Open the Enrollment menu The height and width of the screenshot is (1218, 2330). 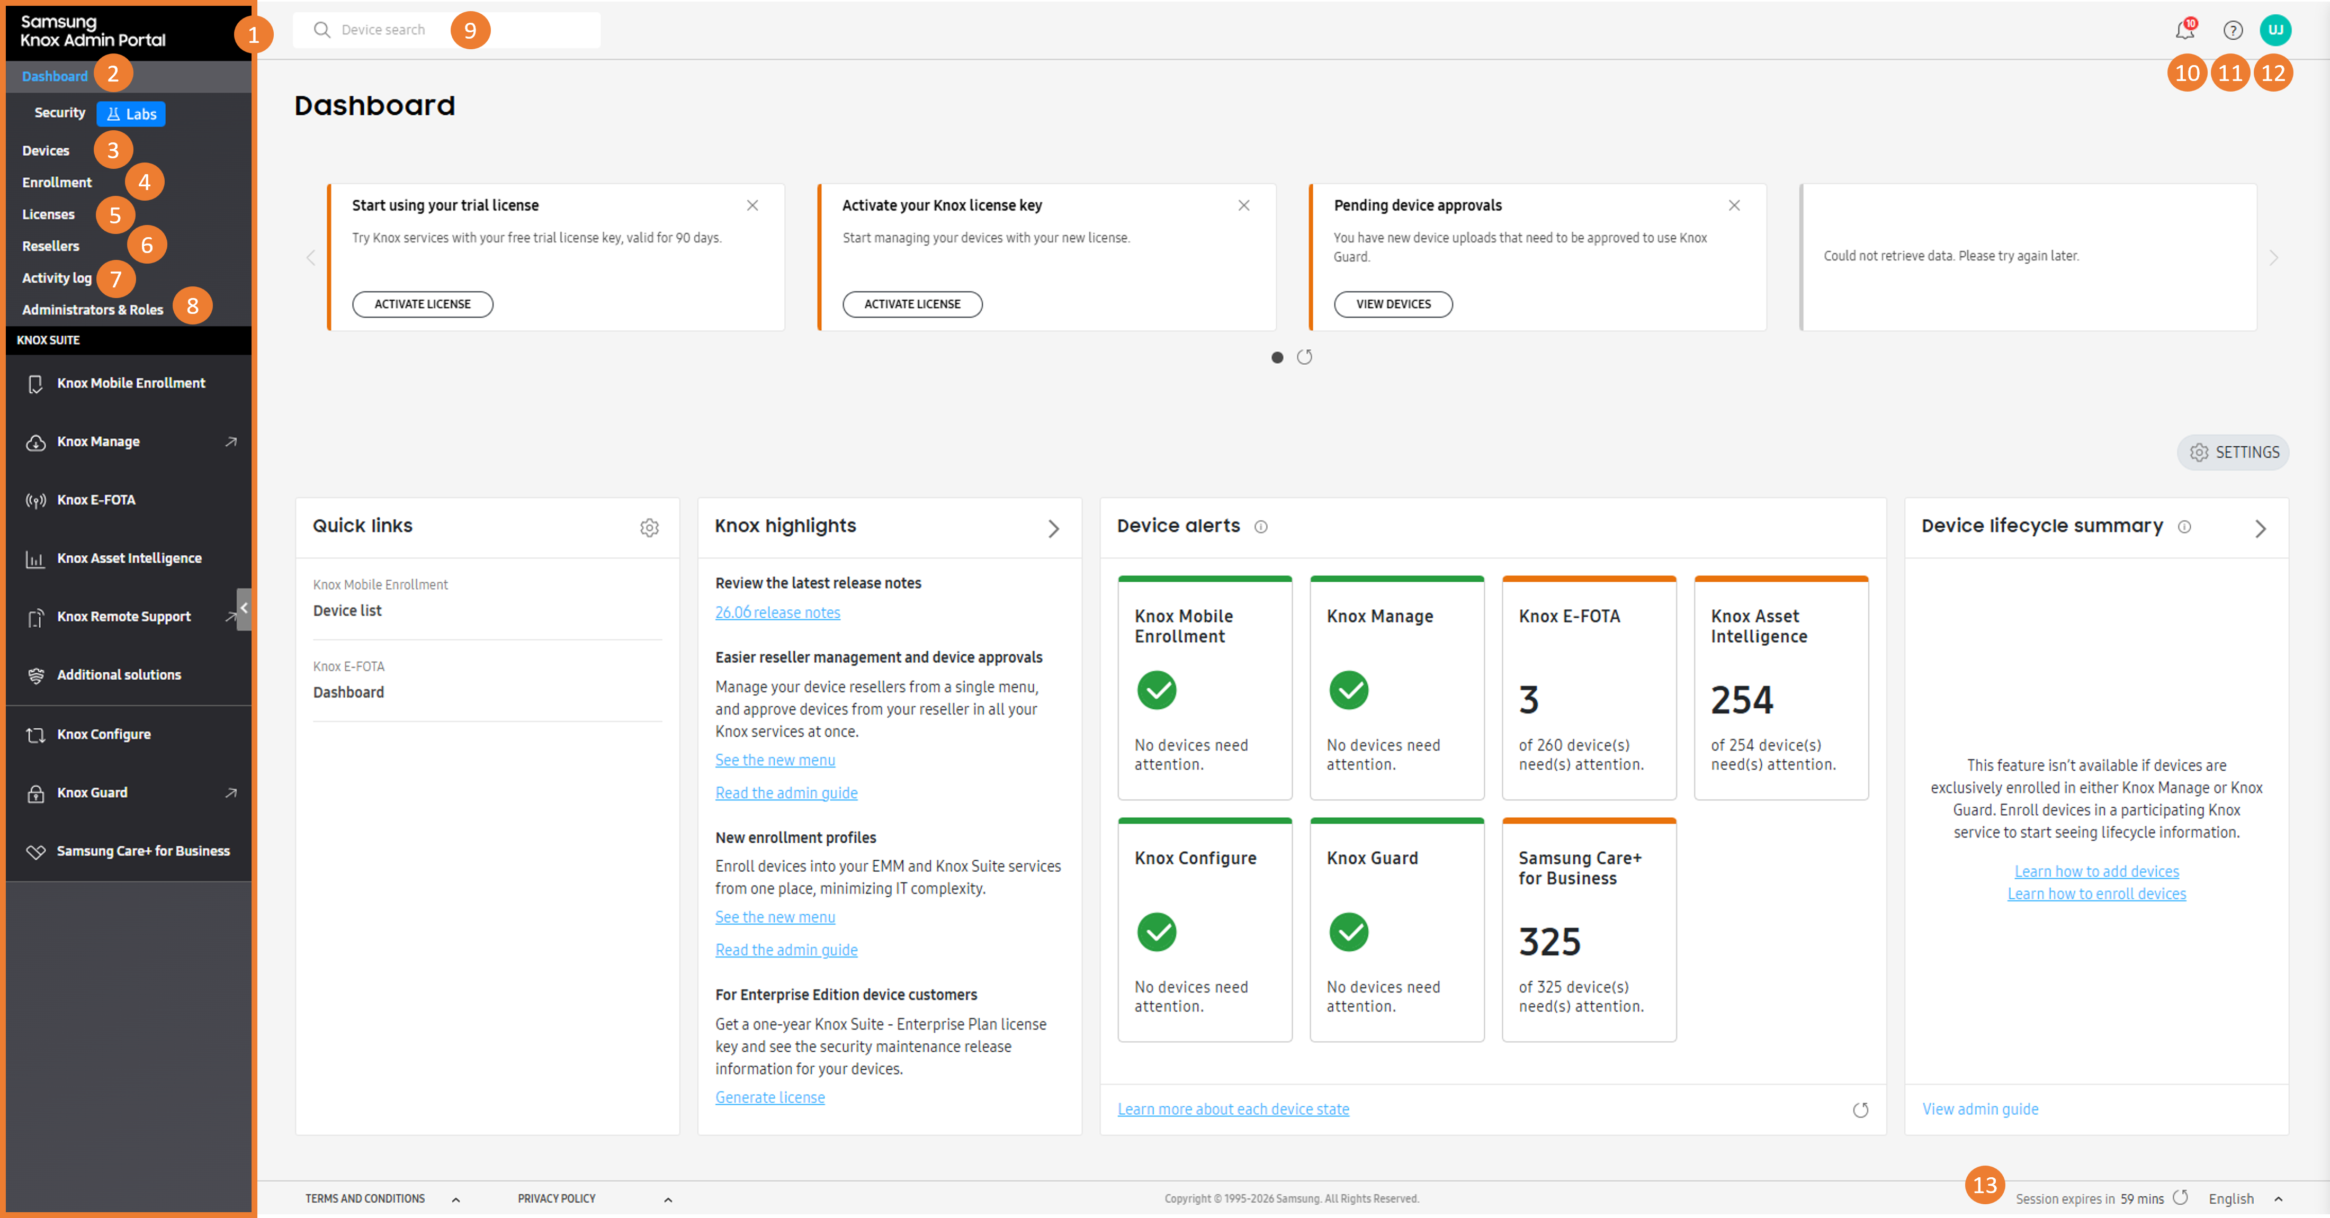pyautogui.click(x=56, y=182)
